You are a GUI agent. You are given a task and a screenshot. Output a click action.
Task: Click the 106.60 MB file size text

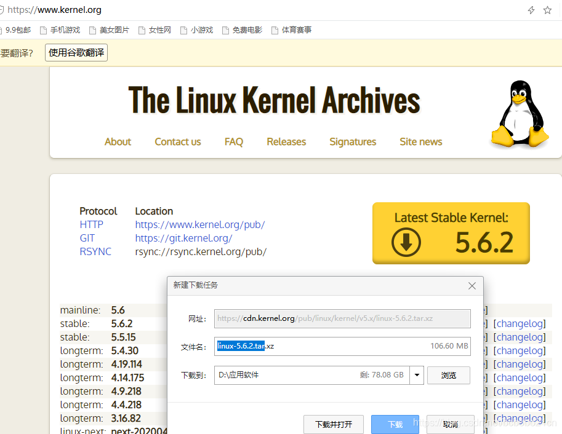point(449,346)
